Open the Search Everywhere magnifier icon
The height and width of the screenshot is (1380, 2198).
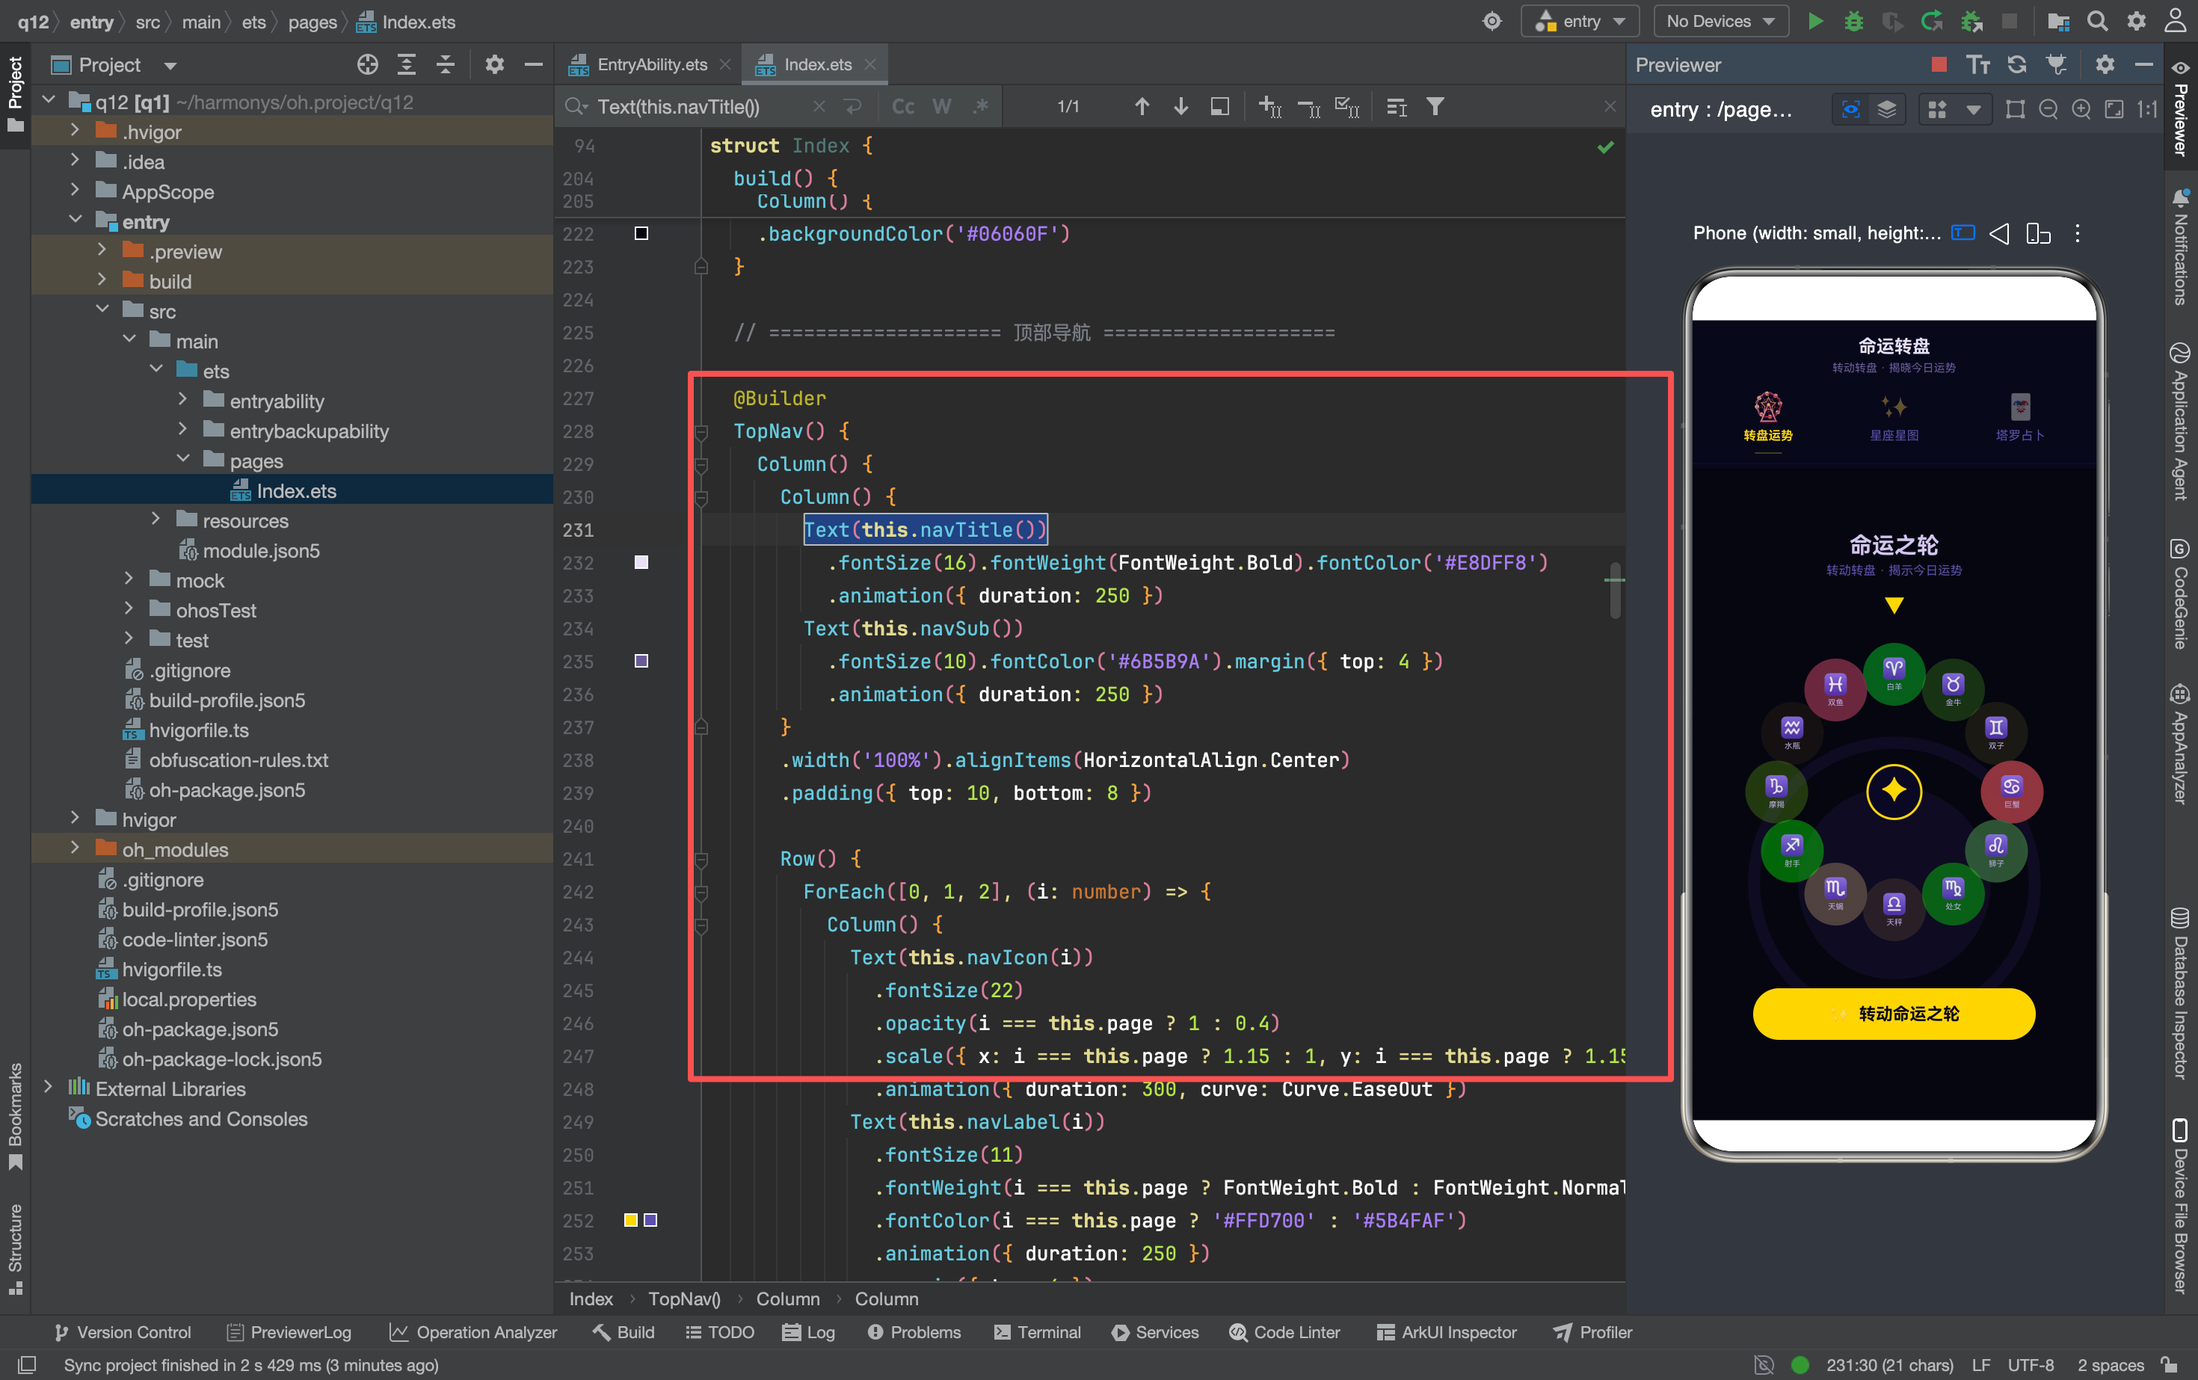click(x=2096, y=21)
